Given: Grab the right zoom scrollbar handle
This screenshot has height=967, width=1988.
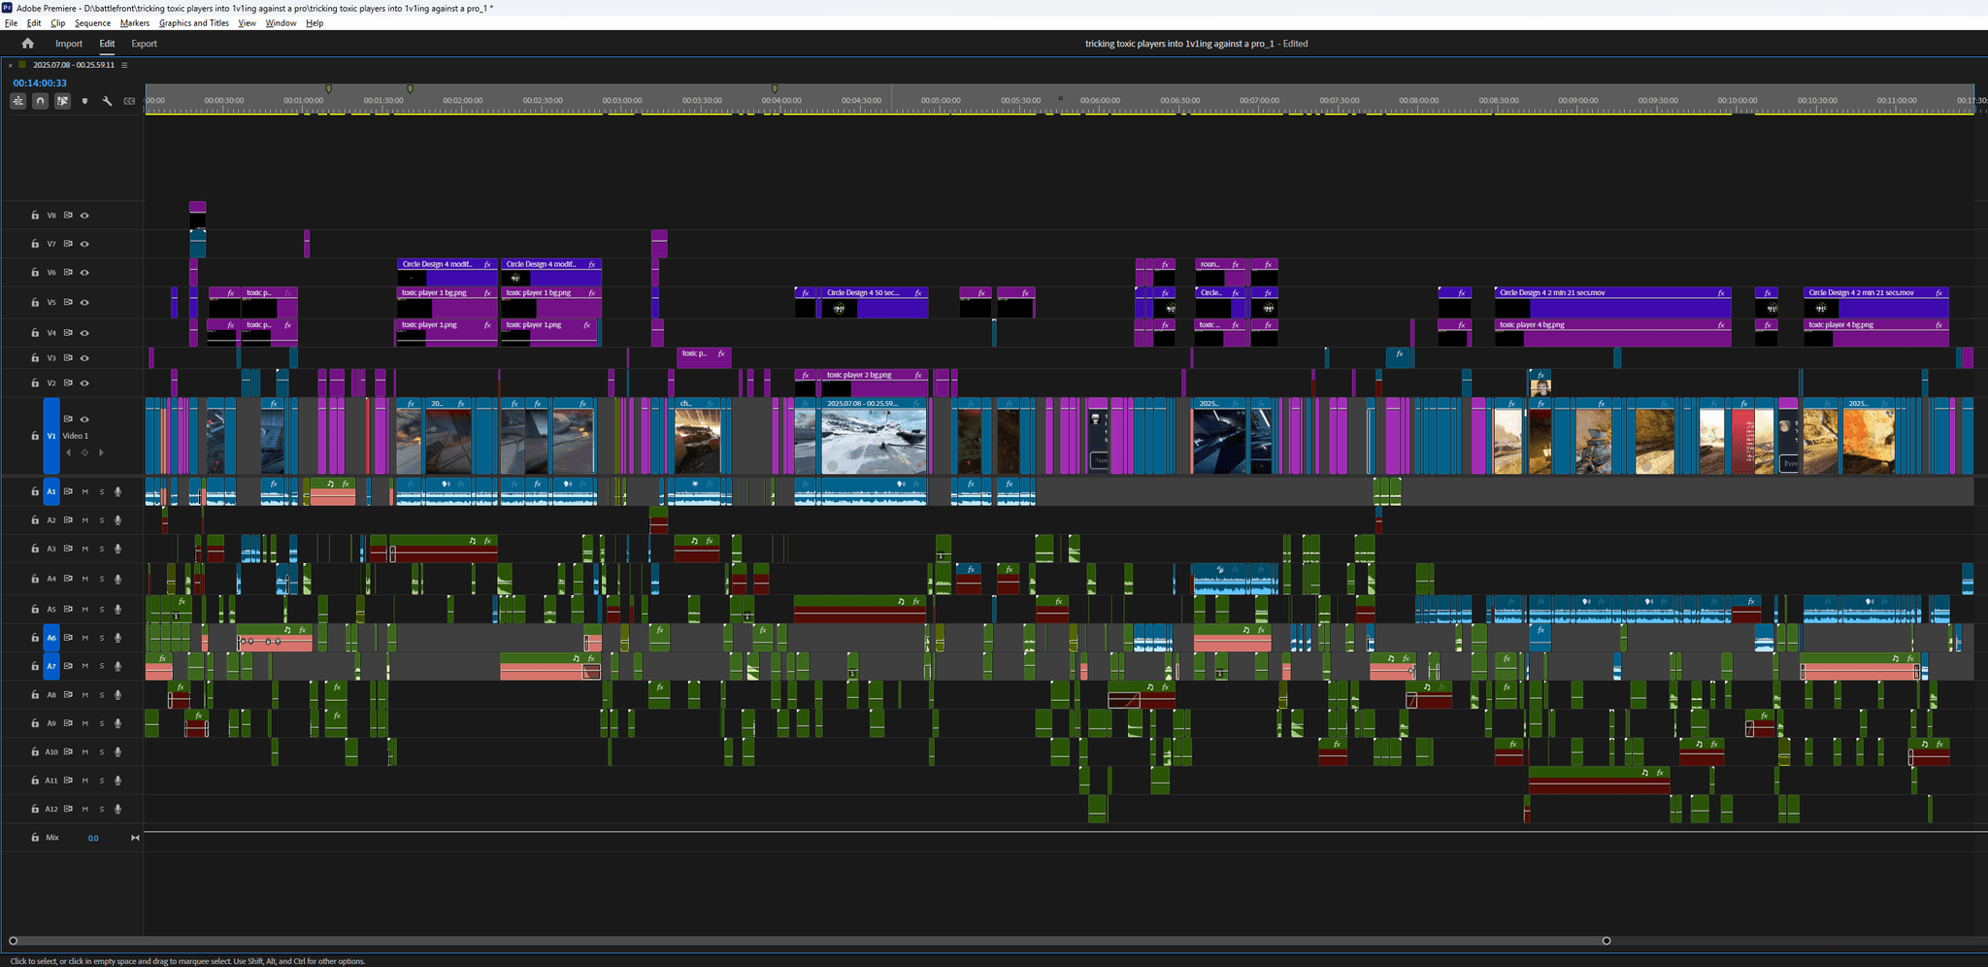Looking at the screenshot, I should click(1607, 941).
